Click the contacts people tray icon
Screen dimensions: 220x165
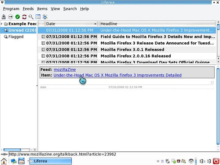[x=183, y=161]
